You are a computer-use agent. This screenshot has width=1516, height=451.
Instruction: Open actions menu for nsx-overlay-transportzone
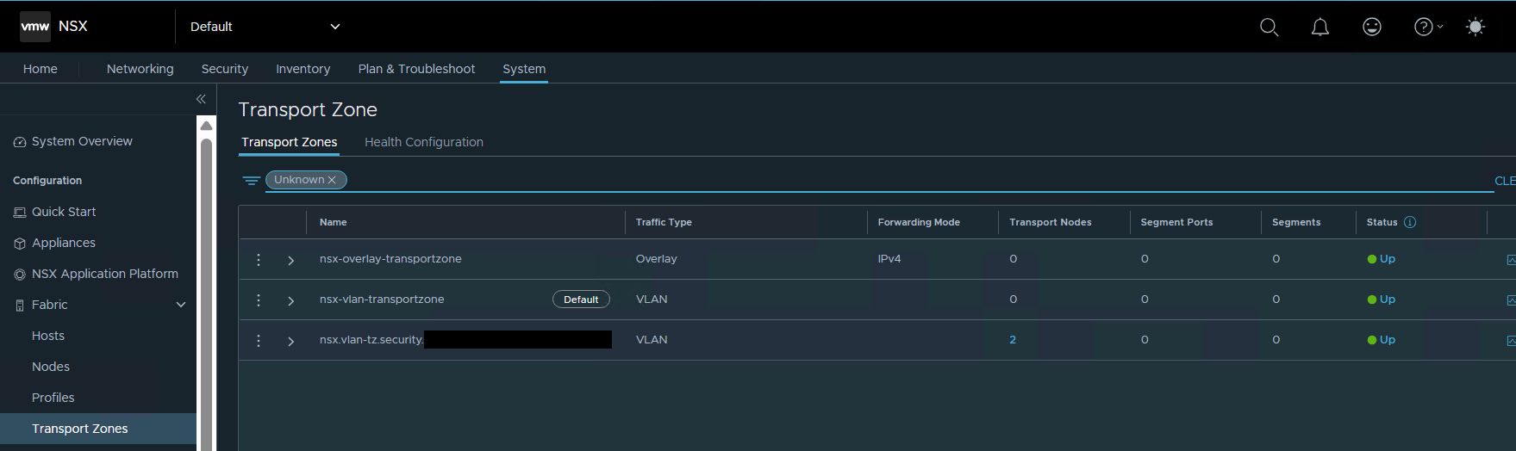coord(259,259)
